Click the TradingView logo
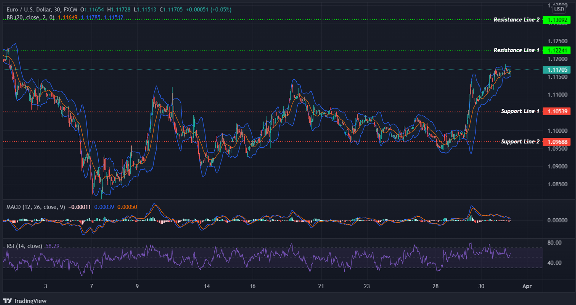The width and height of the screenshot is (576, 305). click(x=25, y=300)
